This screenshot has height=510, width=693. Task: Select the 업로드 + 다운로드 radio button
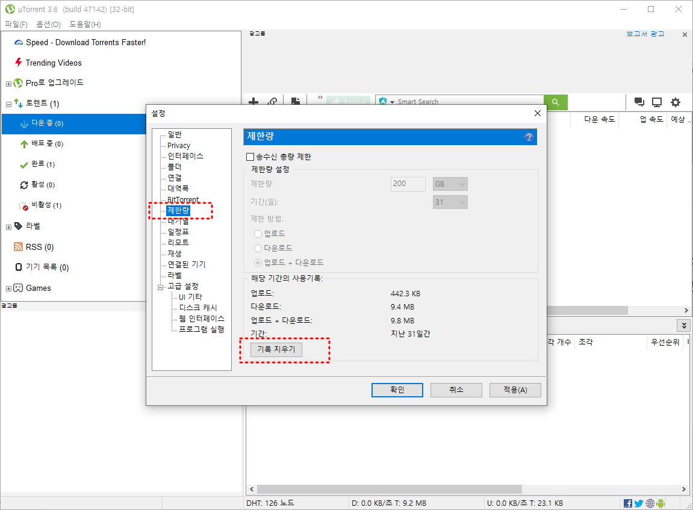(x=258, y=263)
